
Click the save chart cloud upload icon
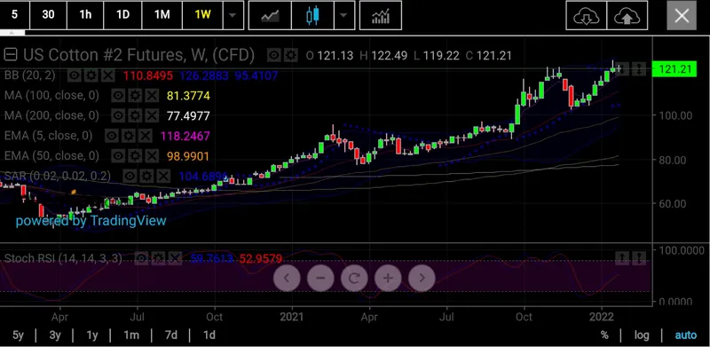tap(627, 15)
